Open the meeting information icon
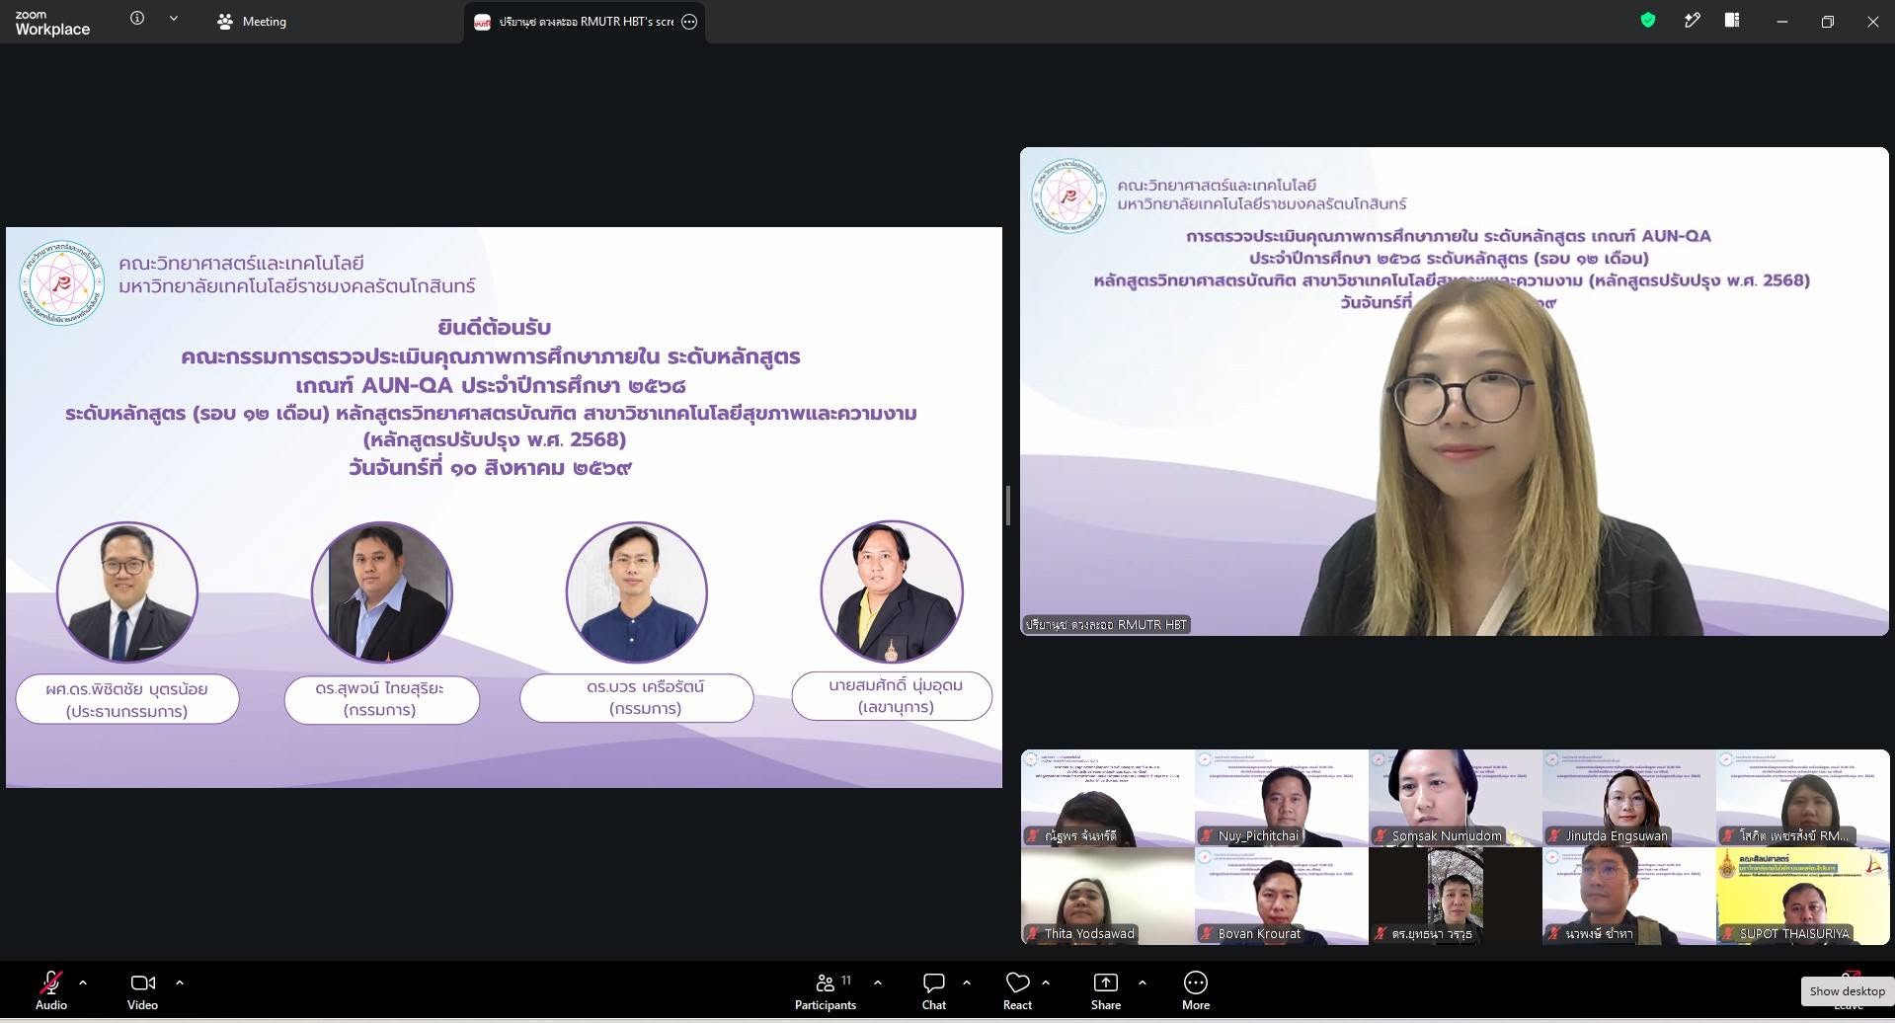1895x1023 pixels. tap(137, 19)
